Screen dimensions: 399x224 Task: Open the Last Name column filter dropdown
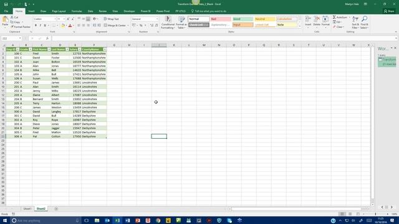click(x=67, y=49)
